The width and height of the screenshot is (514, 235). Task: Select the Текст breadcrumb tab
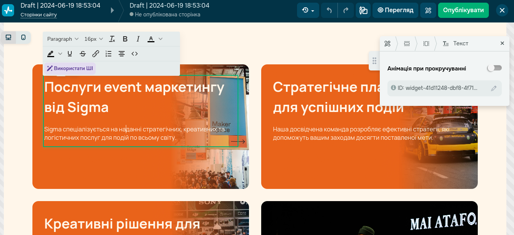pyautogui.click(x=456, y=43)
